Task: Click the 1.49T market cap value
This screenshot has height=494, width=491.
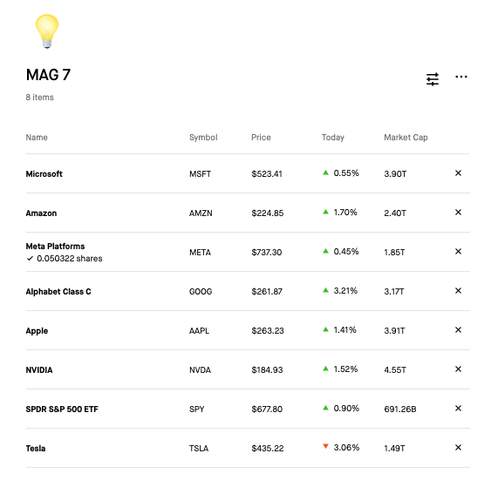Action: 394,449
